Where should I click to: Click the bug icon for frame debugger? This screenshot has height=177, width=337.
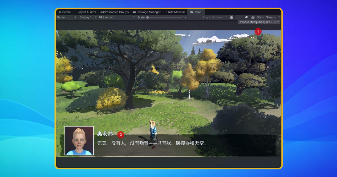(231, 17)
